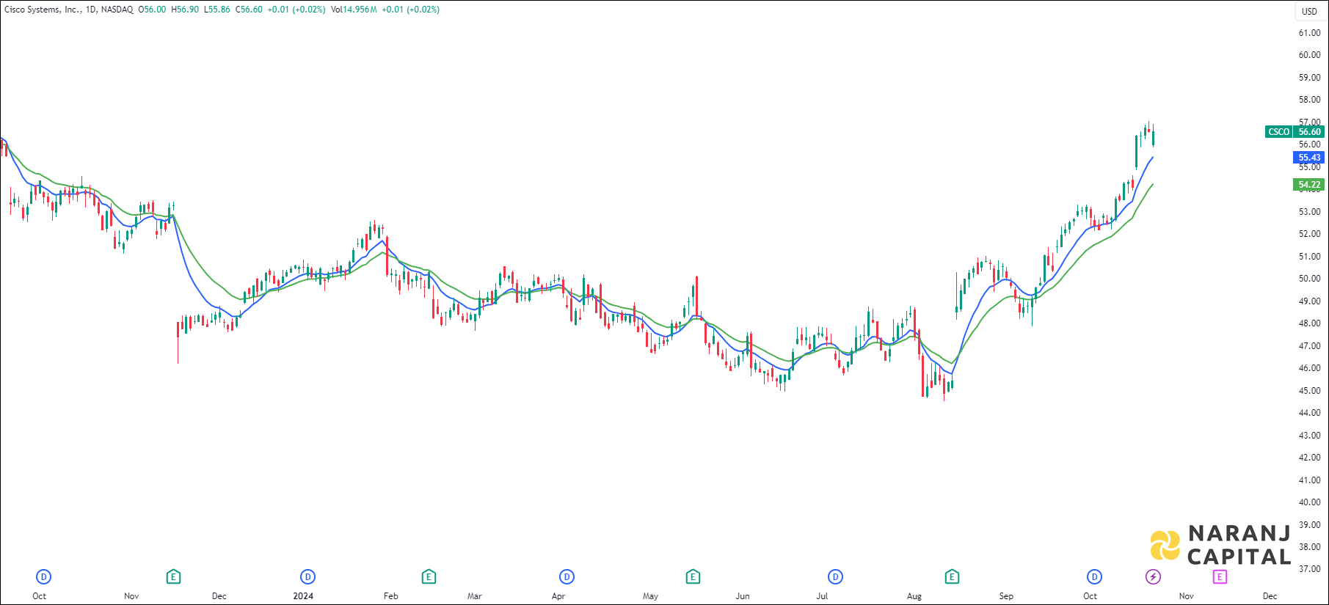The height and width of the screenshot is (605, 1329).
Task: Click the 50.00 price axis label
Action: [1309, 279]
